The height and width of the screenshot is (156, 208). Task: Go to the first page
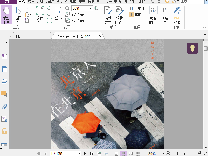[39, 154]
